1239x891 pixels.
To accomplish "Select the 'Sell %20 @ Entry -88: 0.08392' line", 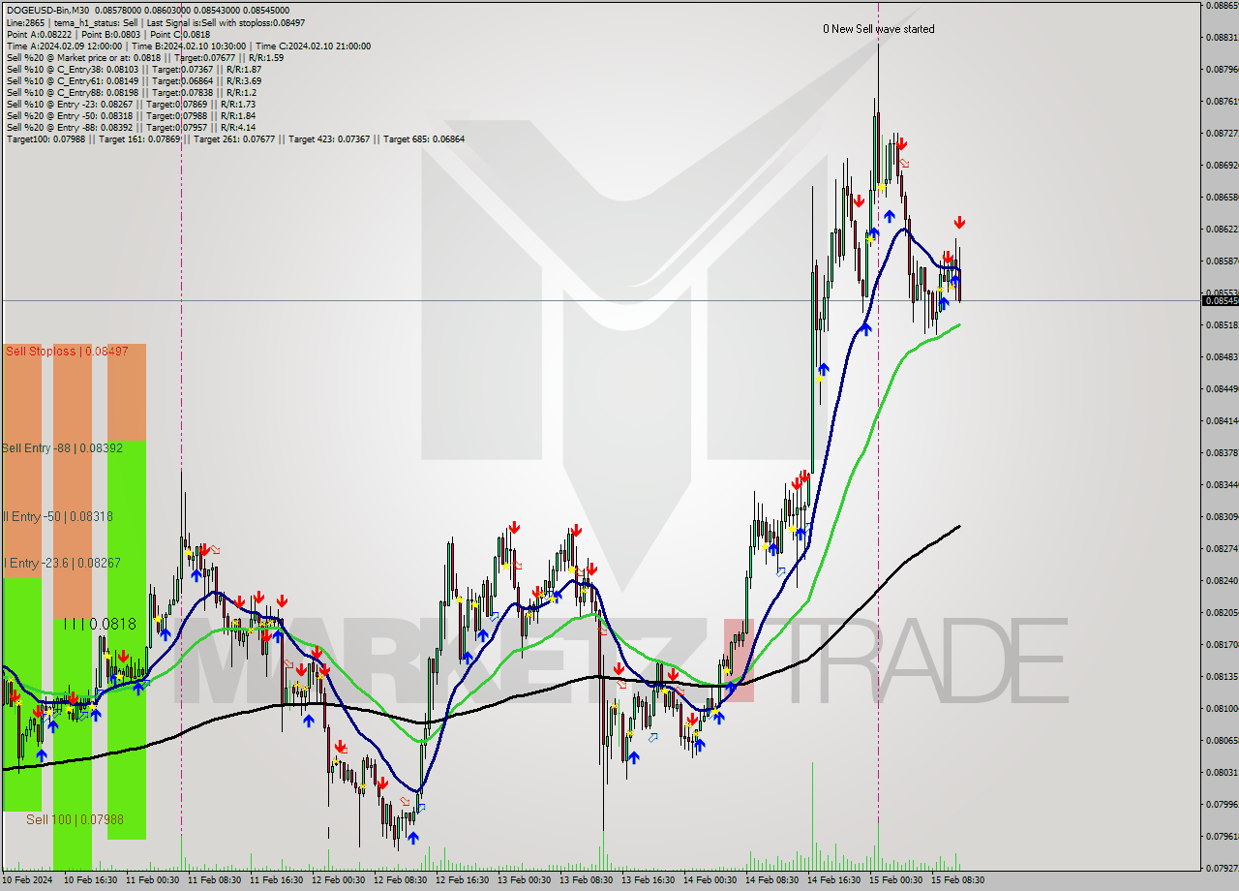I will coord(131,127).
